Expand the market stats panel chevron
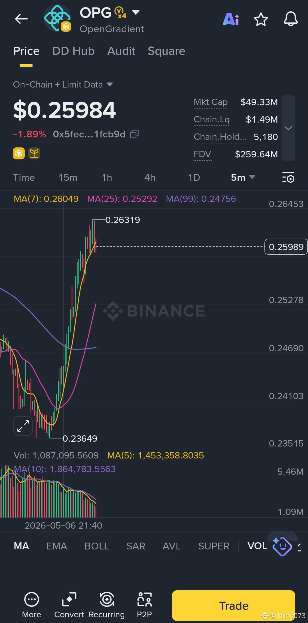Viewport: 308px width, 623px height. [288, 128]
